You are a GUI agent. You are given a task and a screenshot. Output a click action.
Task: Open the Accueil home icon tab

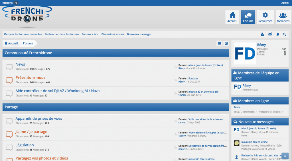click(x=232, y=17)
